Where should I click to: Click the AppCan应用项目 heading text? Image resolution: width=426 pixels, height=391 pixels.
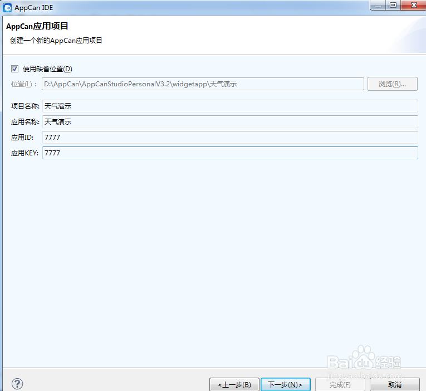37,26
